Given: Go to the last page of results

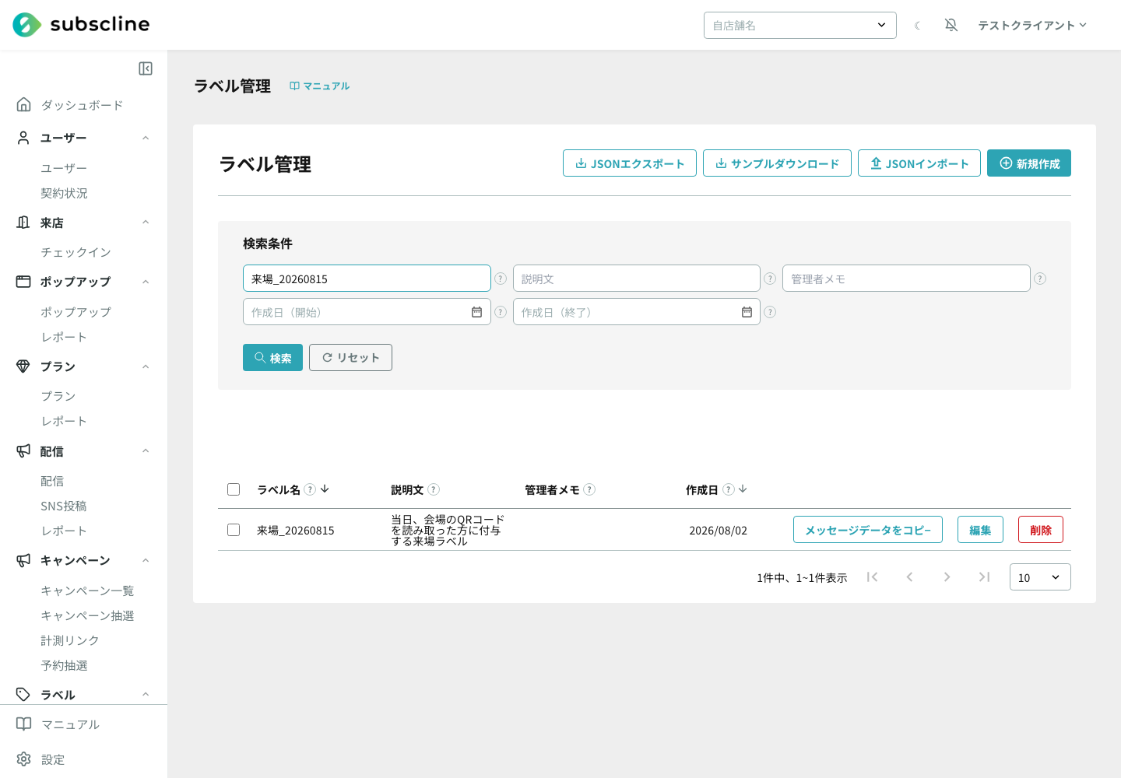Looking at the screenshot, I should click(x=984, y=576).
